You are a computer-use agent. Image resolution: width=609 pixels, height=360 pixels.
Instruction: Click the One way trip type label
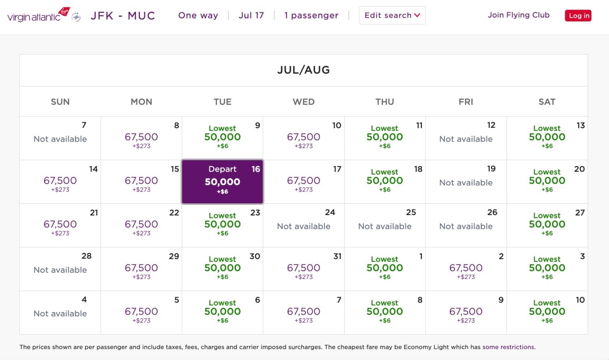click(198, 15)
